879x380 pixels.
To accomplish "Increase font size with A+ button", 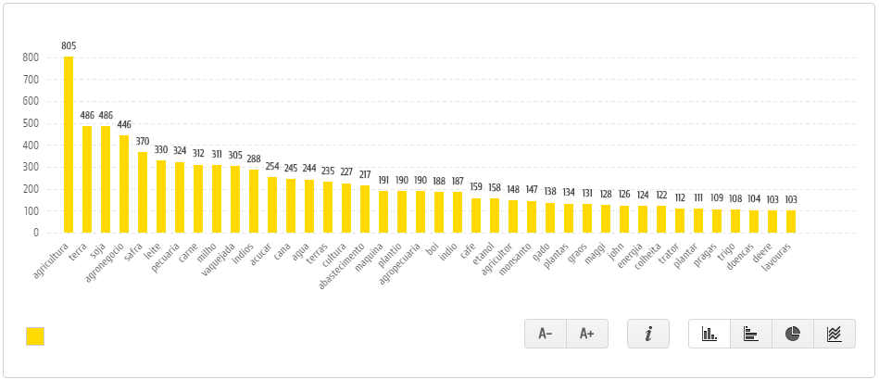I will 587,334.
